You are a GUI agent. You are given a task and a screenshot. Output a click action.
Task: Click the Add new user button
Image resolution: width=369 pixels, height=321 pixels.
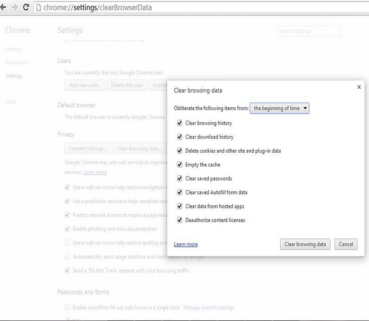click(85, 85)
